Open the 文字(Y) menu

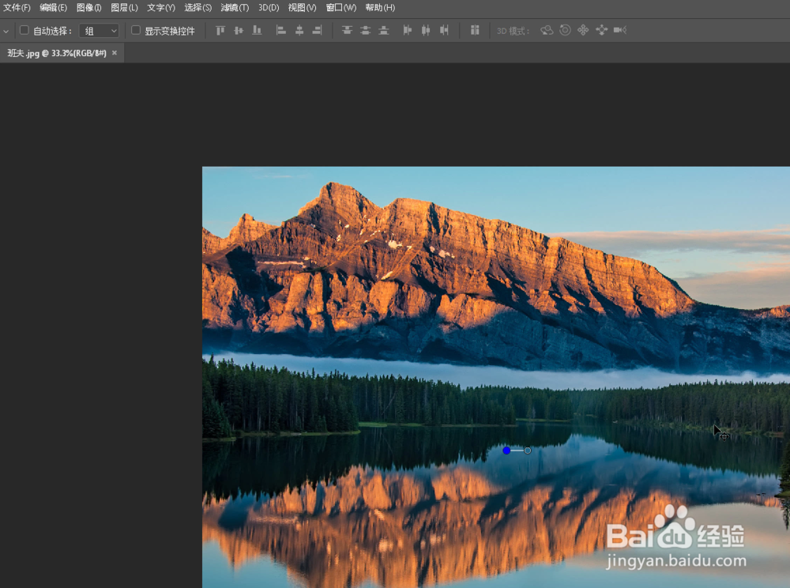pos(160,8)
